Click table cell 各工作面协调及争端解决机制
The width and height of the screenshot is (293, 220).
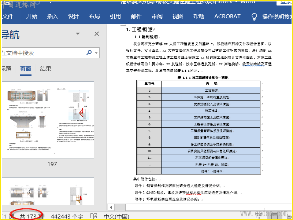[x=211, y=144]
